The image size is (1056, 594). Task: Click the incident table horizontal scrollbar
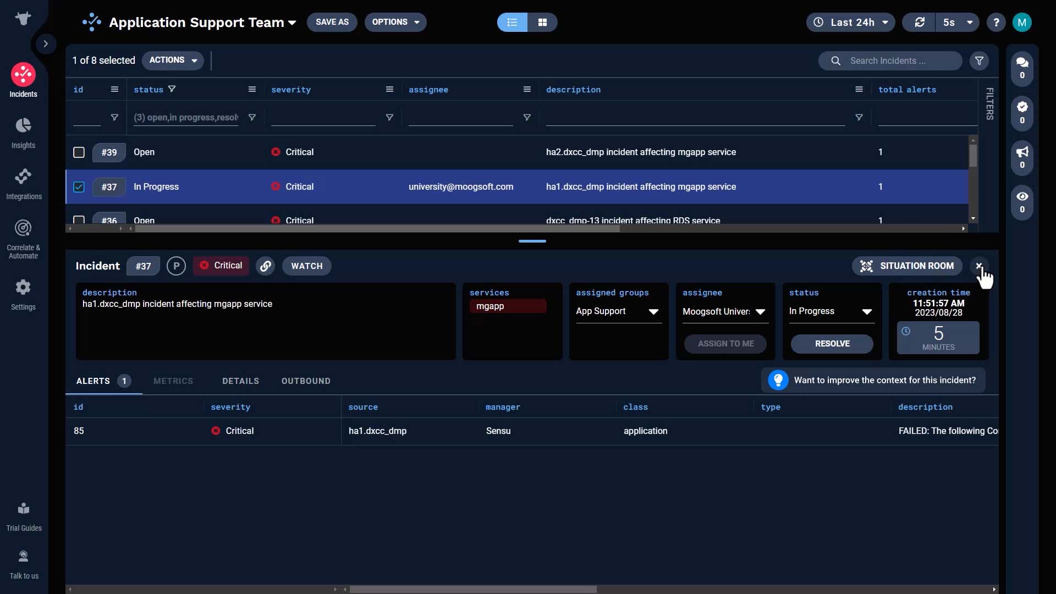coord(377,228)
